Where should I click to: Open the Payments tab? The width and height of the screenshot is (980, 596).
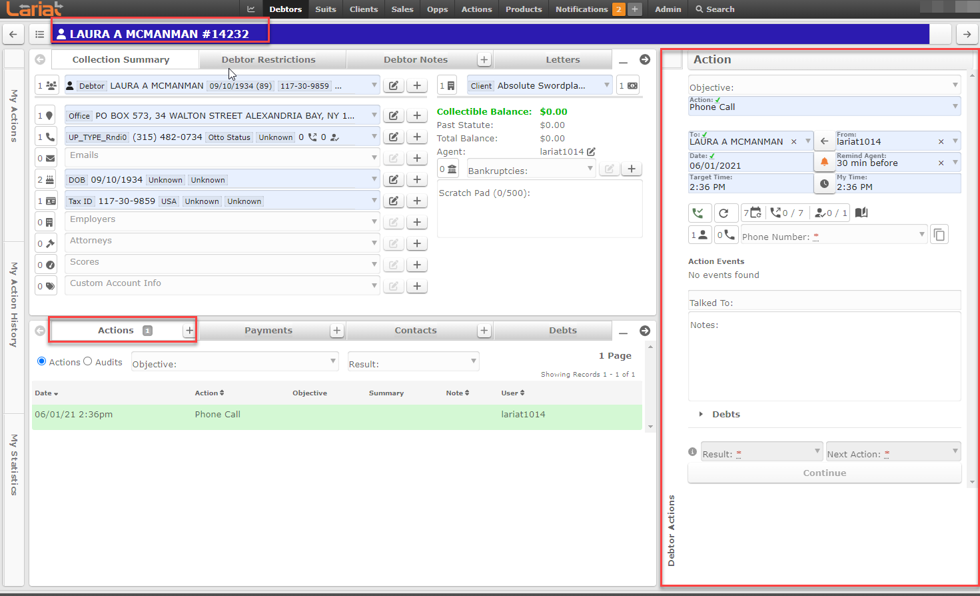coord(268,330)
